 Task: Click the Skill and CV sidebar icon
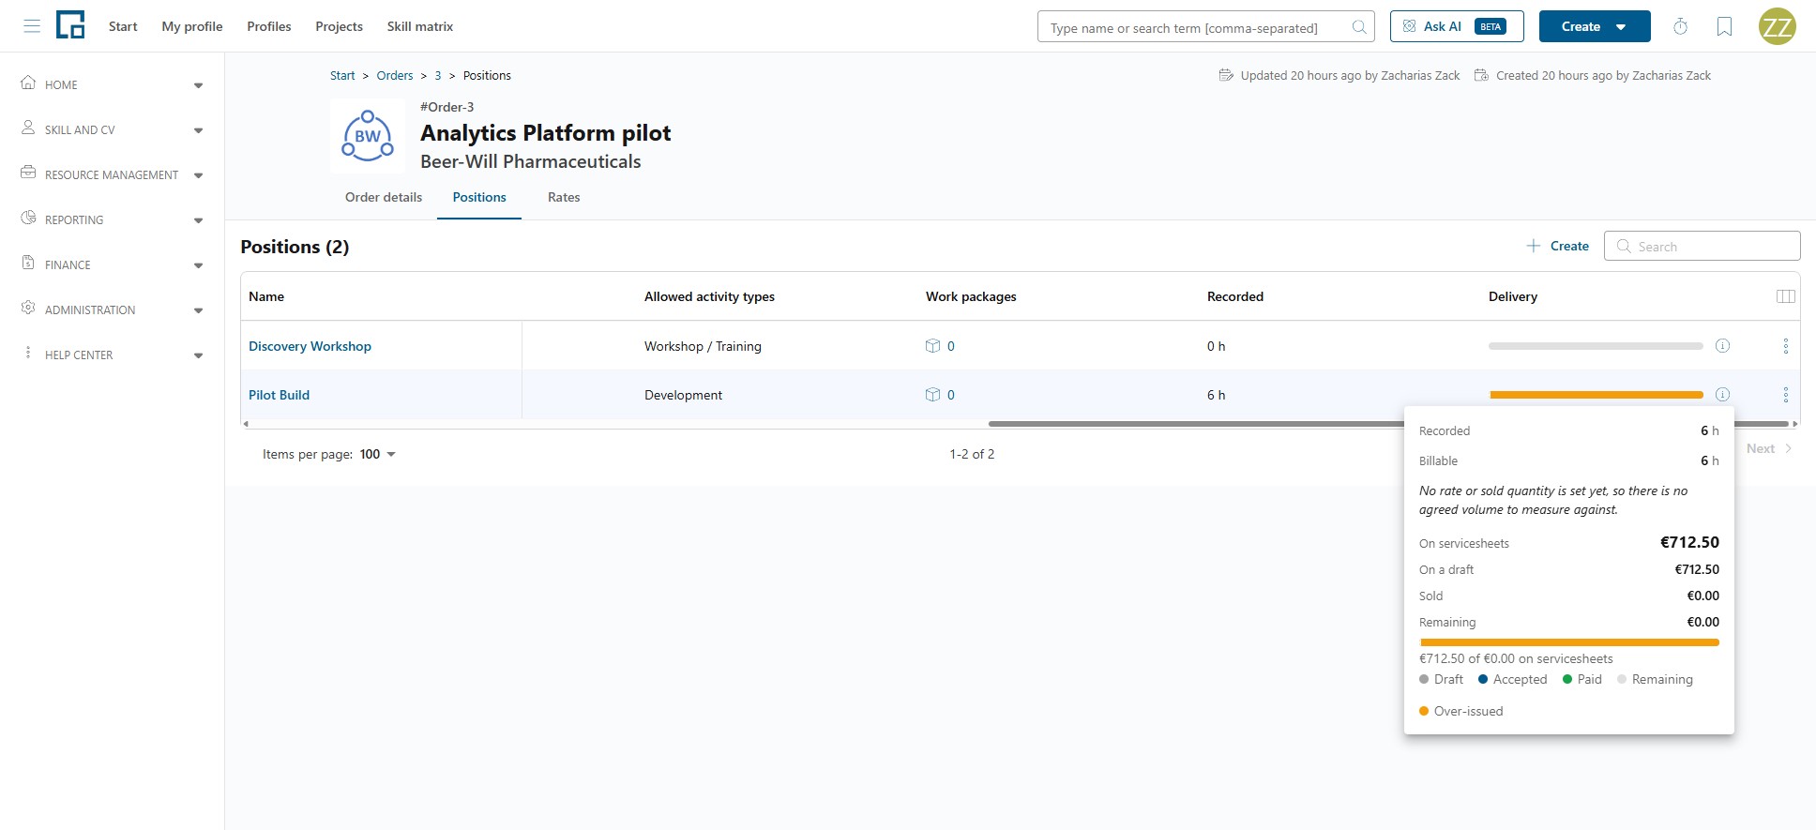(x=28, y=128)
